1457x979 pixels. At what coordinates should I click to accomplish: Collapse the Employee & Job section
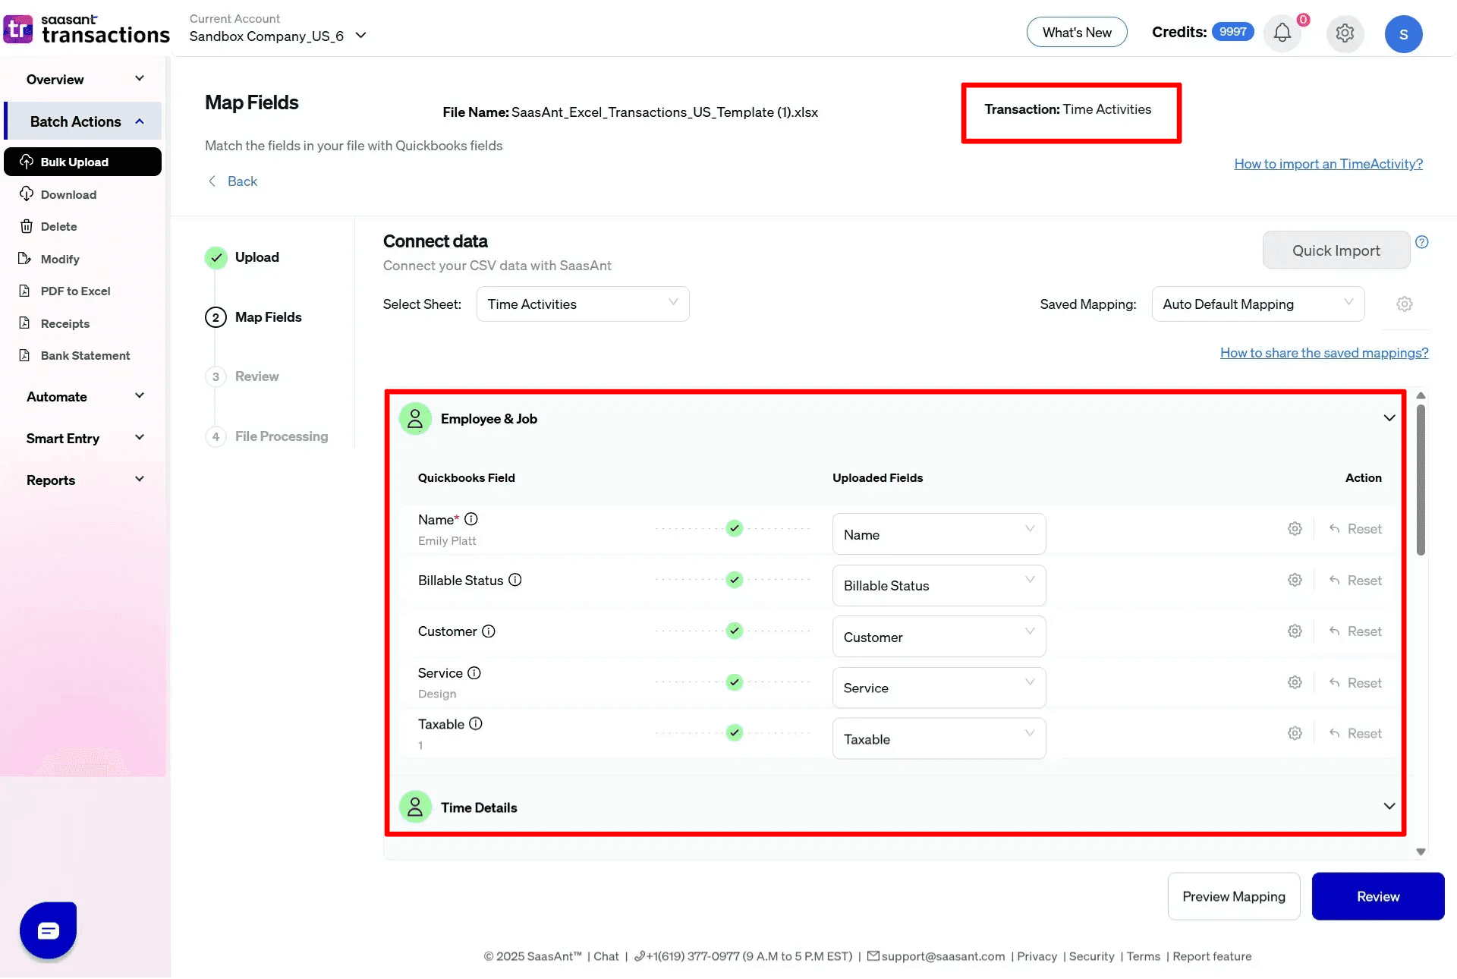[x=1389, y=418]
